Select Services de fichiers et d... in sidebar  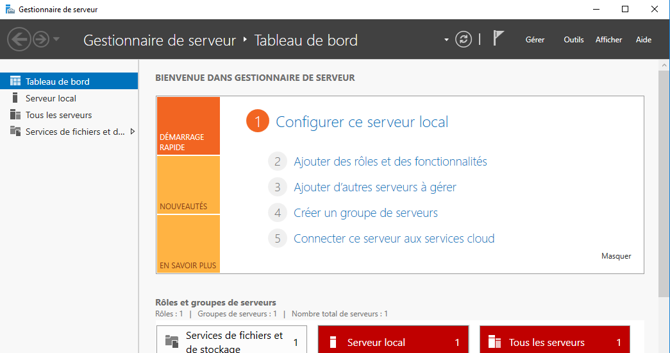point(69,132)
